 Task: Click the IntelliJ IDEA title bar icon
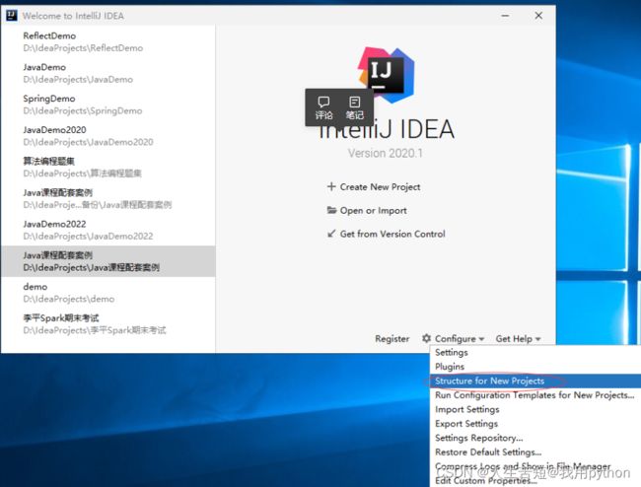coord(12,16)
